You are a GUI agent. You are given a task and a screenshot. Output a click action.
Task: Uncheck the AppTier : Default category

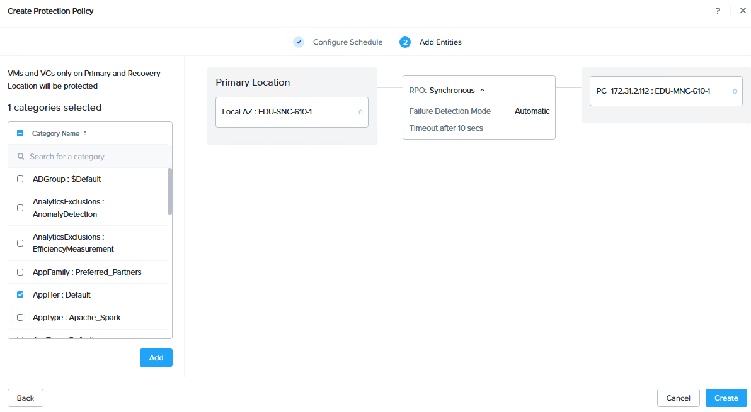click(20, 295)
